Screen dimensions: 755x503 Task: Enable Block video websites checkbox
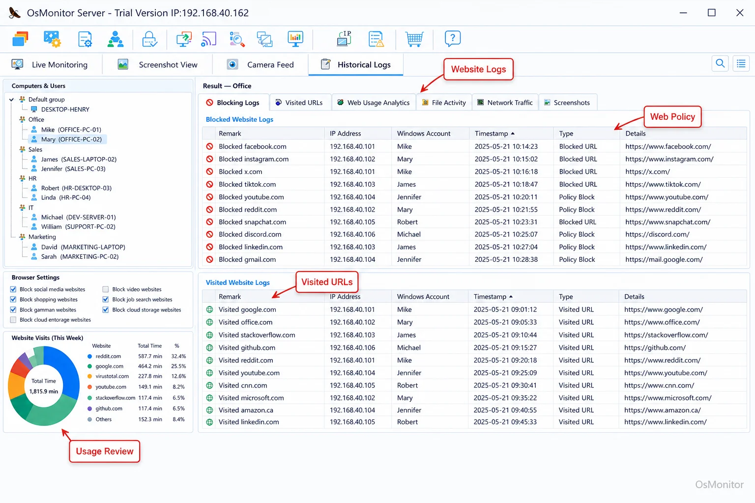[x=106, y=289]
